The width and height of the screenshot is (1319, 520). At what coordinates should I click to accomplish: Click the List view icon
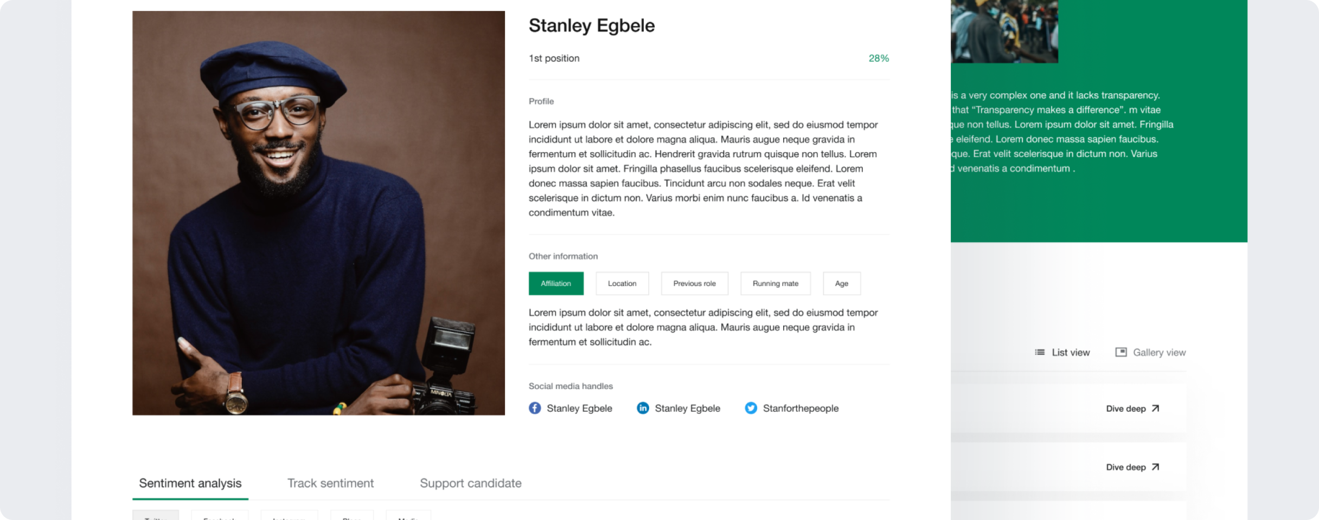click(1040, 353)
